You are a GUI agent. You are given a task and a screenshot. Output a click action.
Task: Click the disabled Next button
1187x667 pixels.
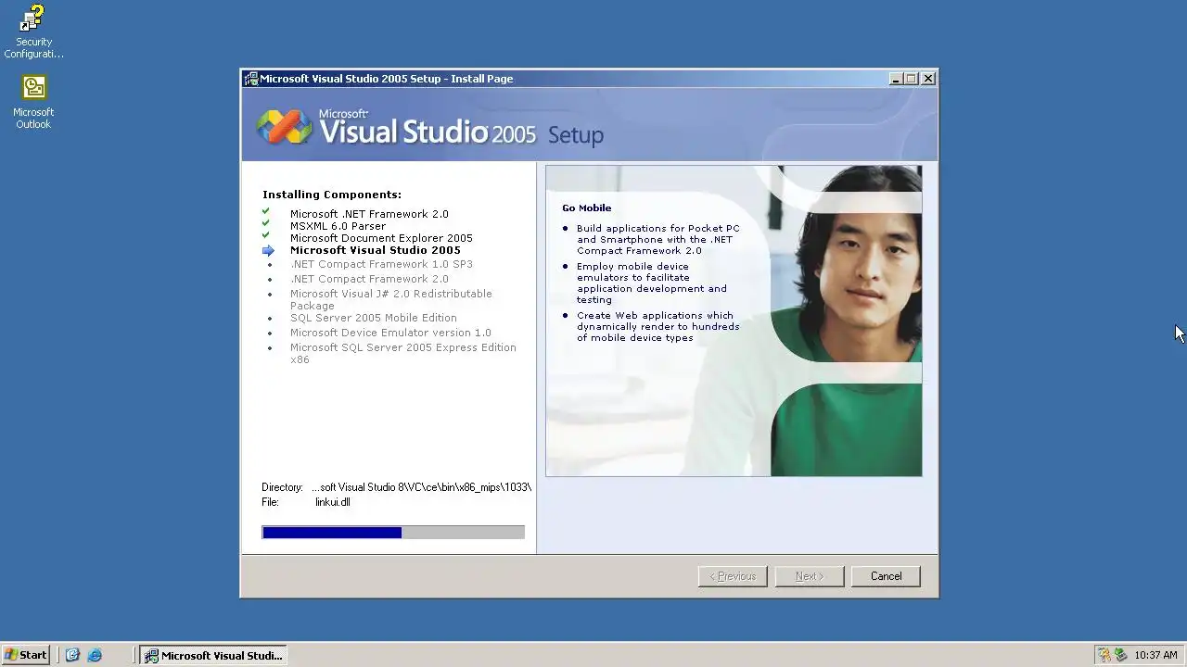coord(810,576)
